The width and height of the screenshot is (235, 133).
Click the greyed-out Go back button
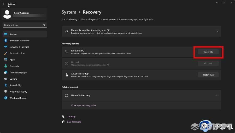click(208, 63)
